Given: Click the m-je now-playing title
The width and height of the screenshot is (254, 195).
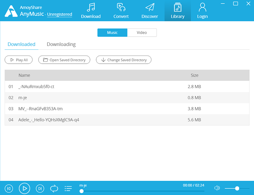Looking at the screenshot, I should pos(83,186).
